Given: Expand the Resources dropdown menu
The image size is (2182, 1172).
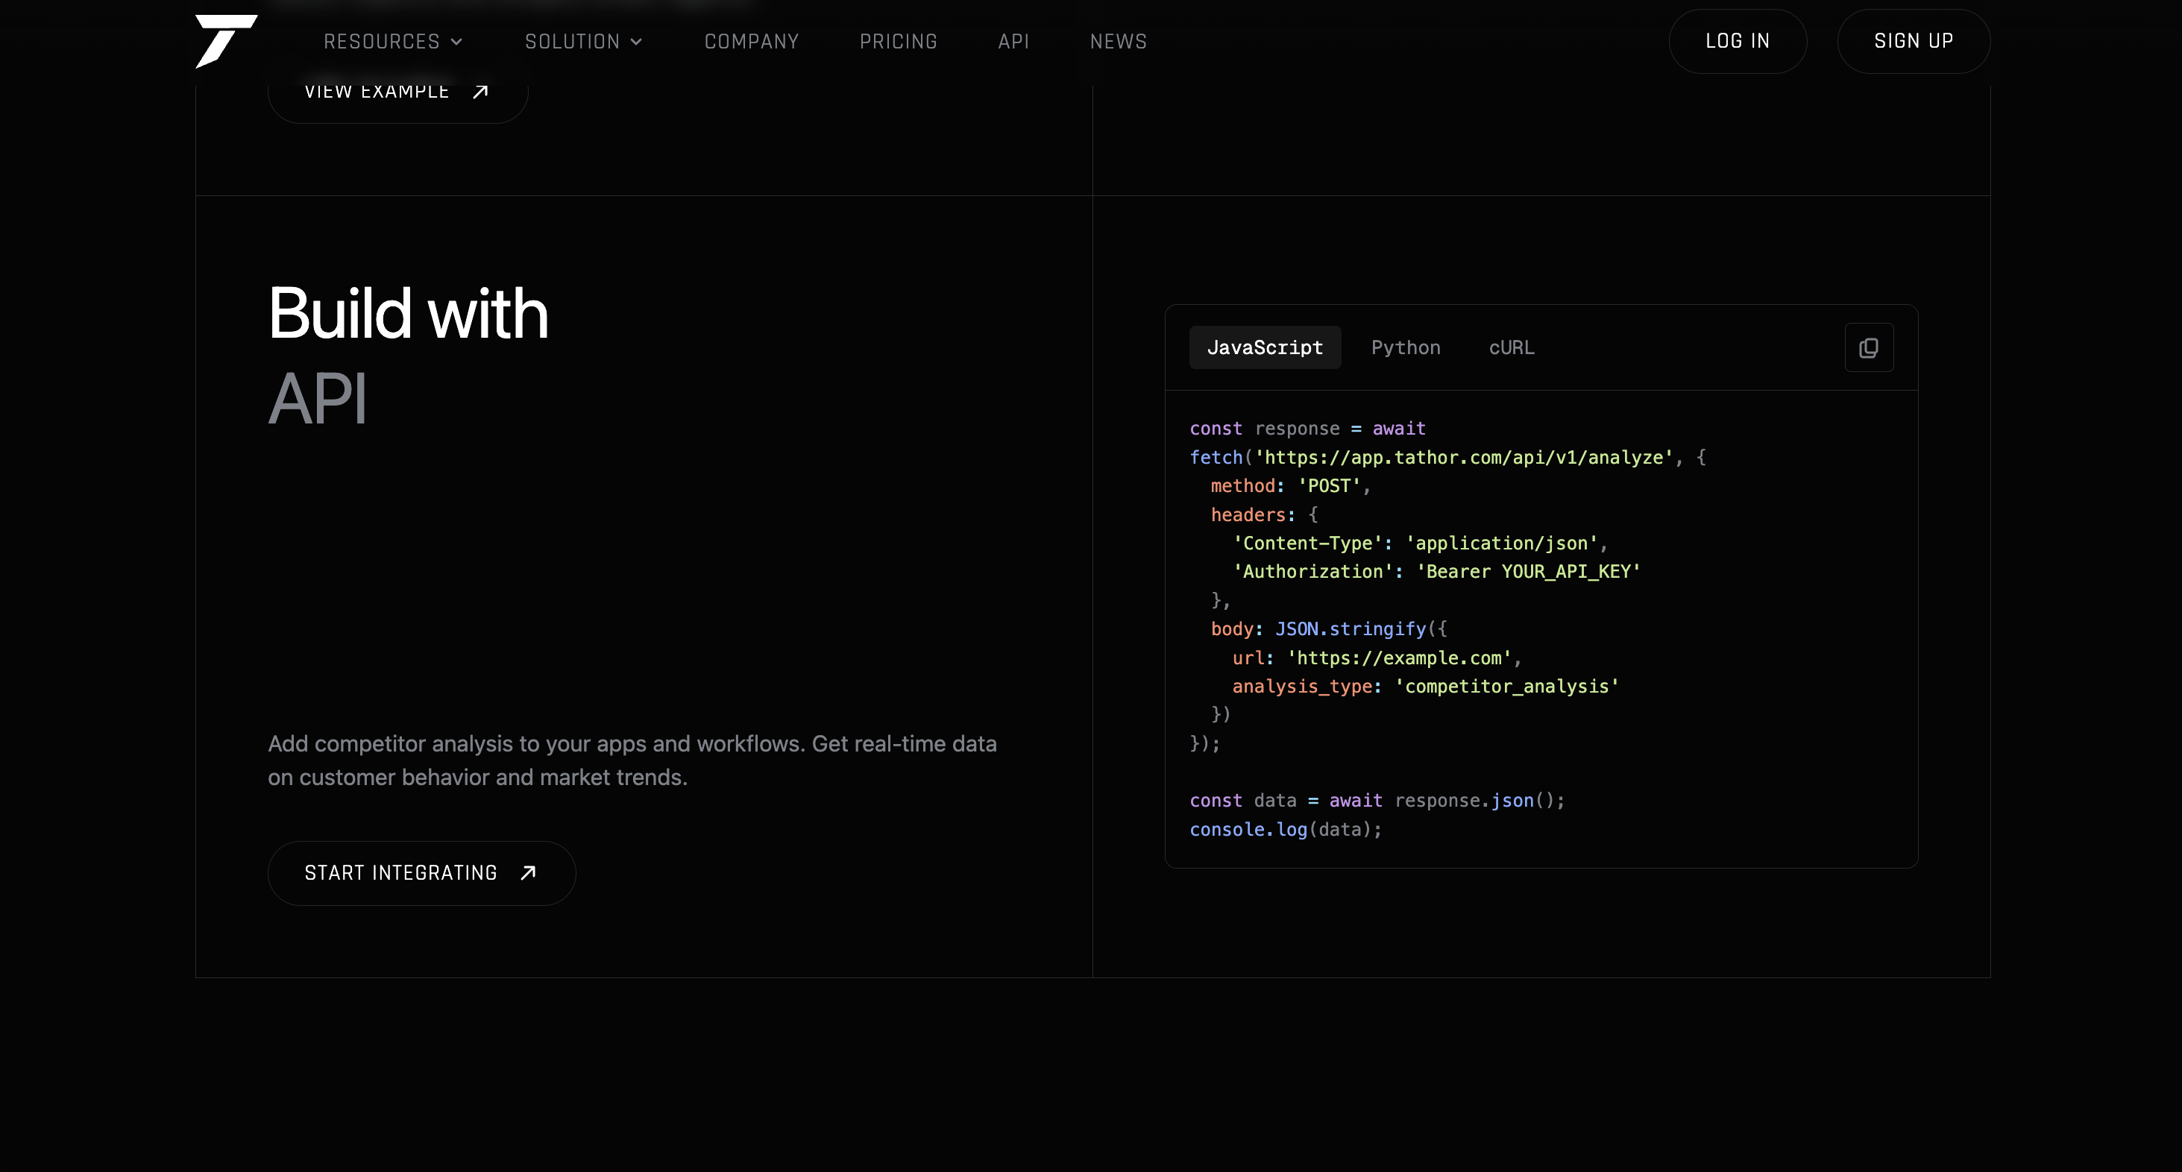Looking at the screenshot, I should click(x=393, y=42).
